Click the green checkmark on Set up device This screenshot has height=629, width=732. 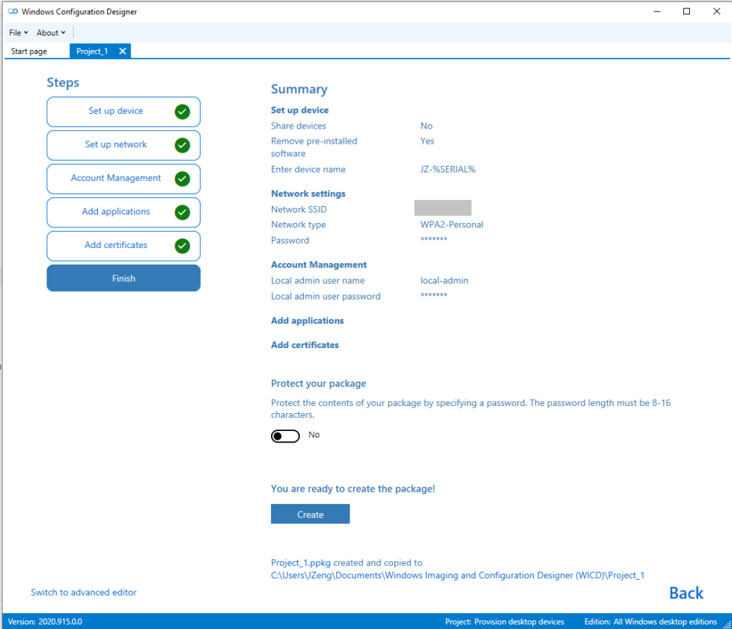pos(182,112)
